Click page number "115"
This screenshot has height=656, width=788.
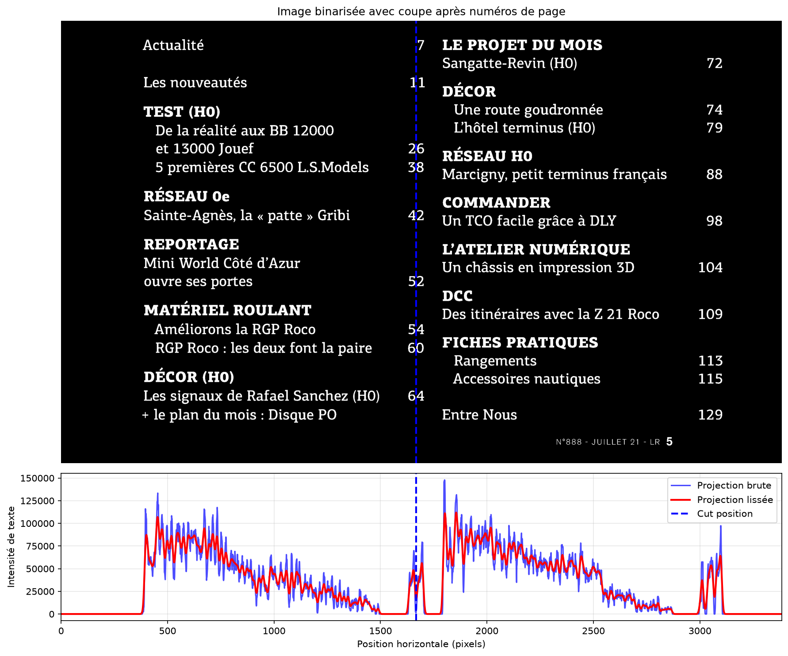[710, 379]
